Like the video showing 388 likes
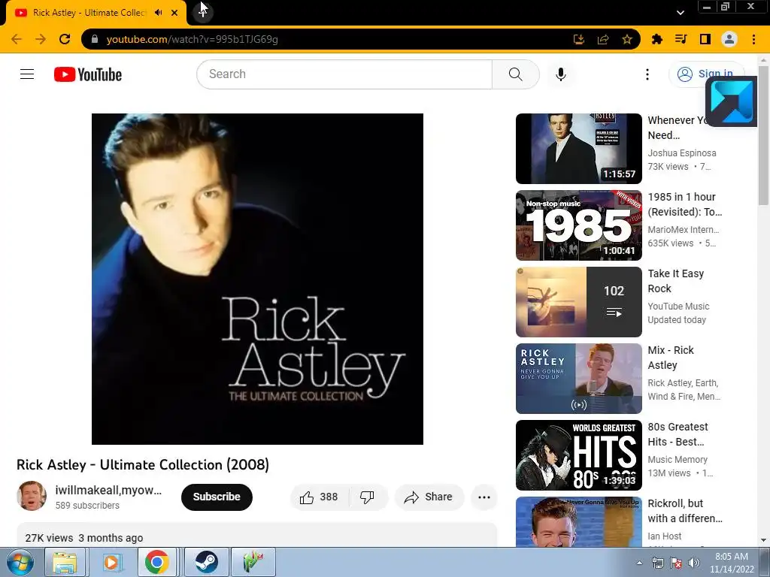The image size is (770, 577). [x=319, y=497]
